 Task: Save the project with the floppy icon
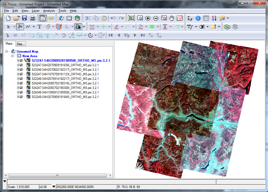25,18
